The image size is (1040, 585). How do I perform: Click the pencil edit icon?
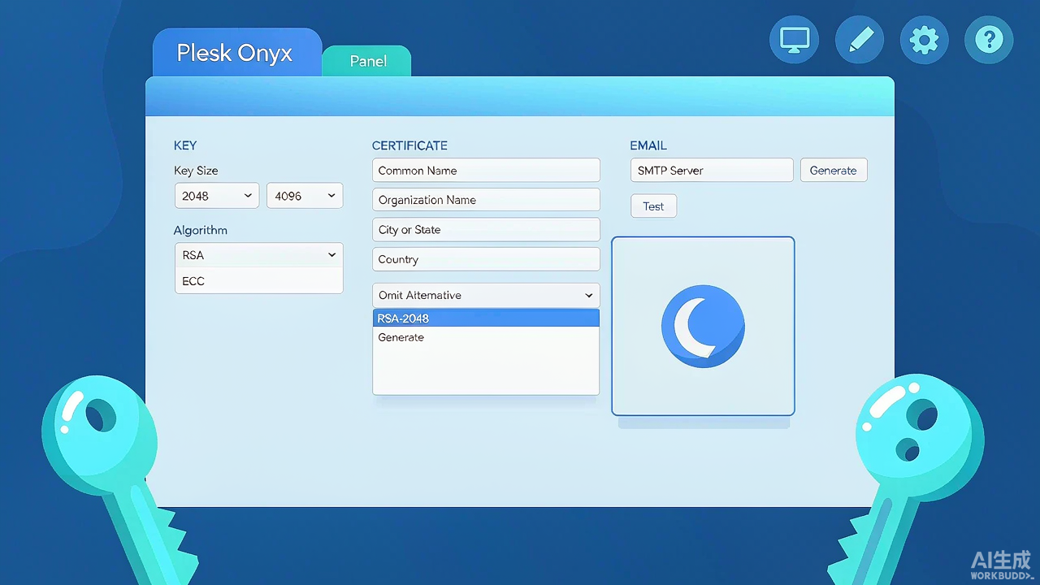[x=860, y=39]
